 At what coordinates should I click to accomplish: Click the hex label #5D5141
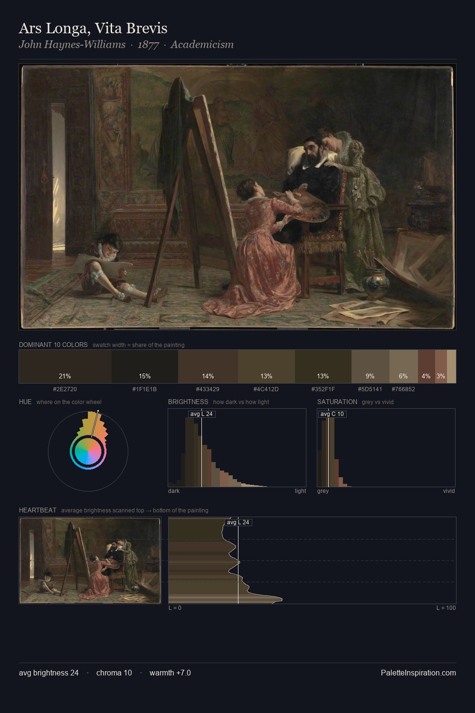click(x=370, y=389)
